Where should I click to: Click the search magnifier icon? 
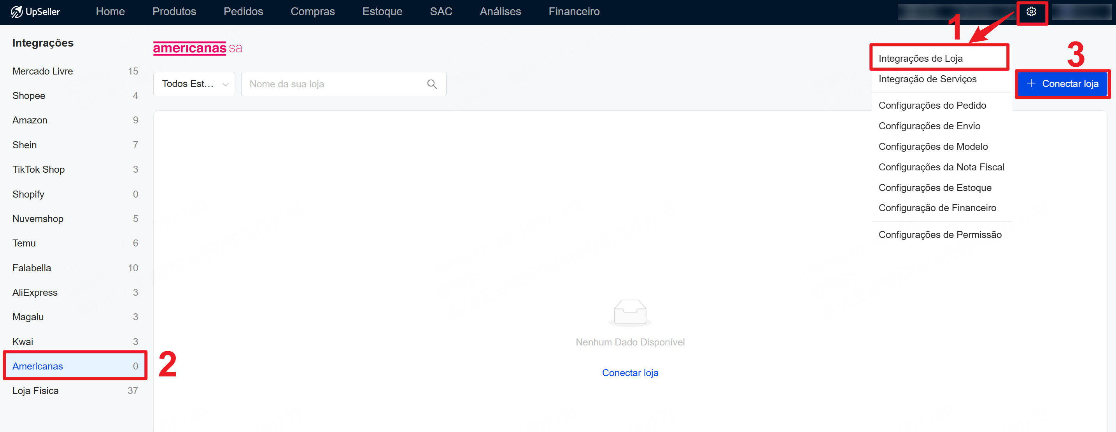point(431,84)
